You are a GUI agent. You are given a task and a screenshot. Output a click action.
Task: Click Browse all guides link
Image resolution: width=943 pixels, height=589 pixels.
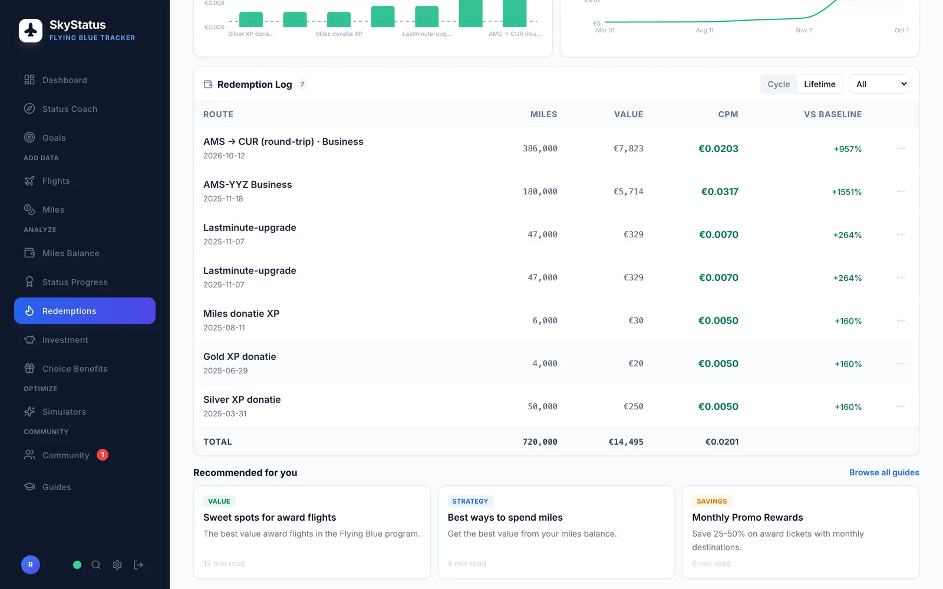click(884, 472)
